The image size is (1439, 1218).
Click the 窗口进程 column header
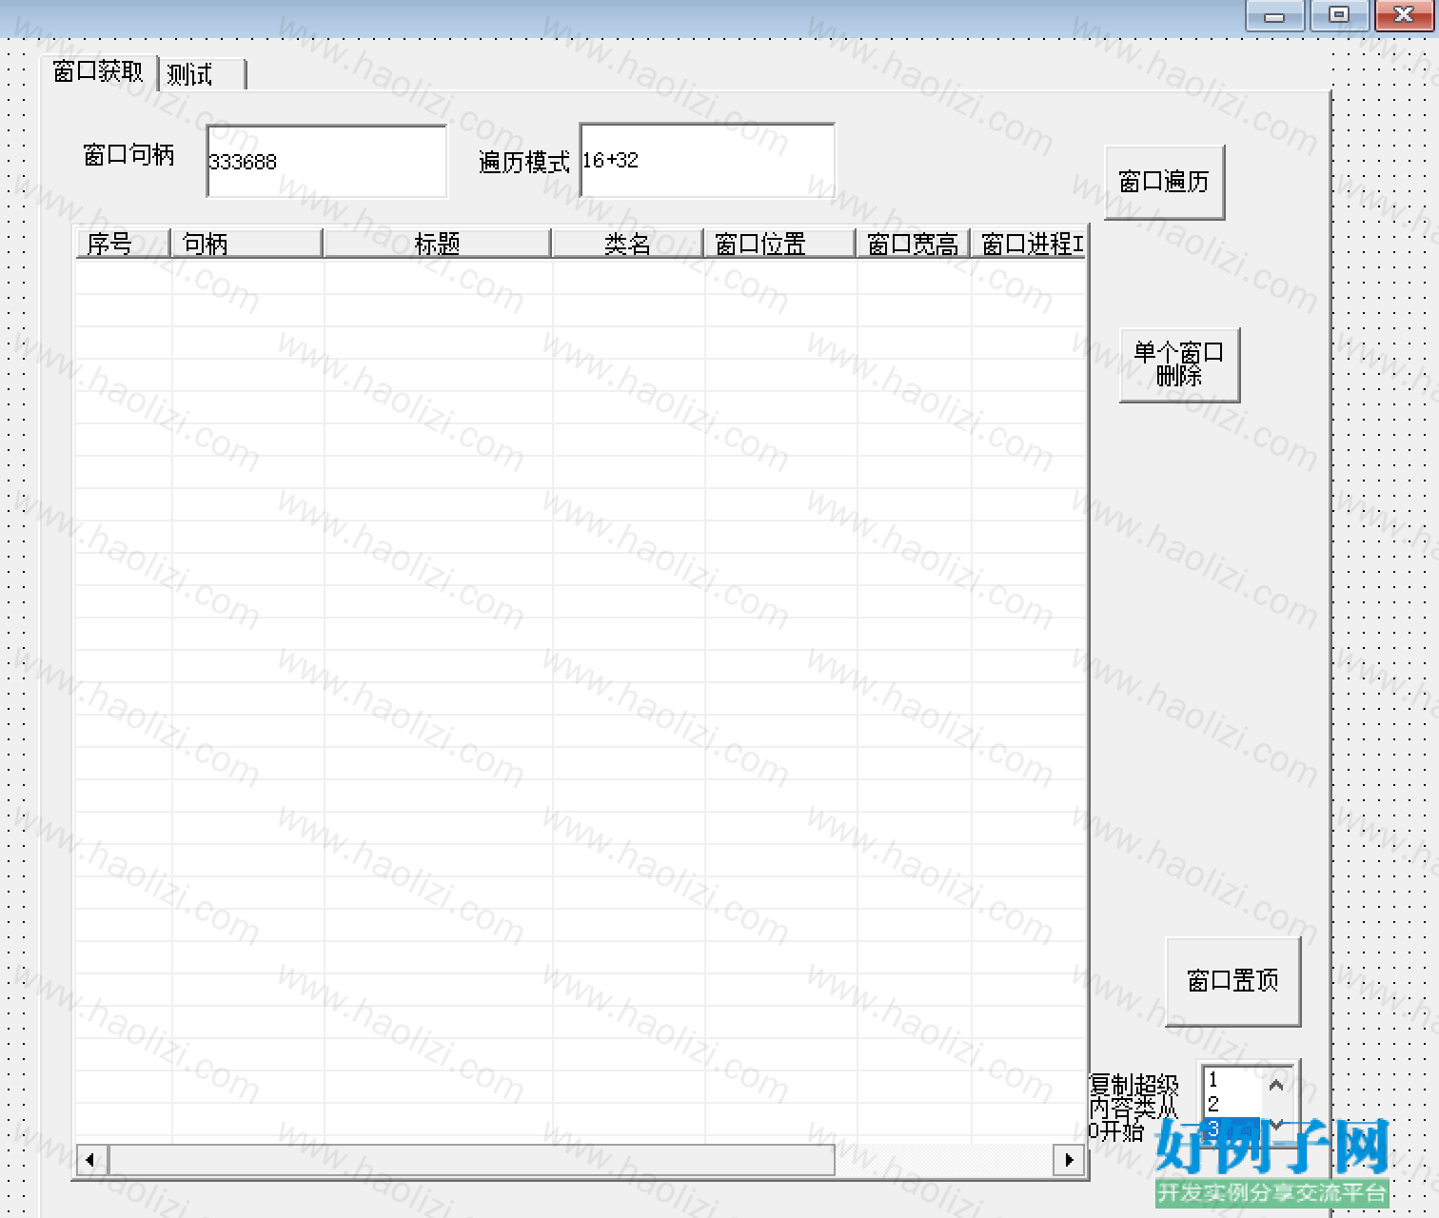(1029, 244)
